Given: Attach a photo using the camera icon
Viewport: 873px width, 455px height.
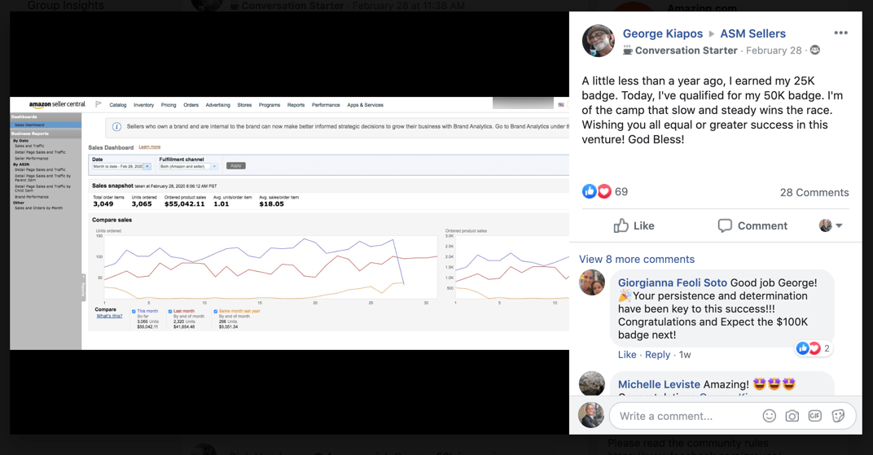Looking at the screenshot, I should click(x=792, y=416).
